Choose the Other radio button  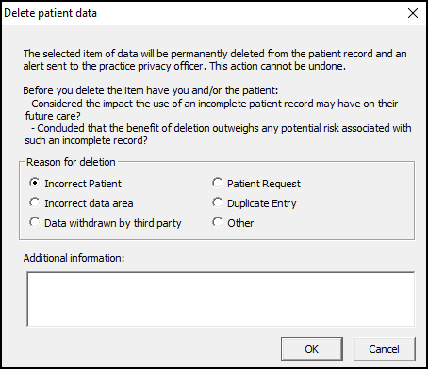point(217,222)
